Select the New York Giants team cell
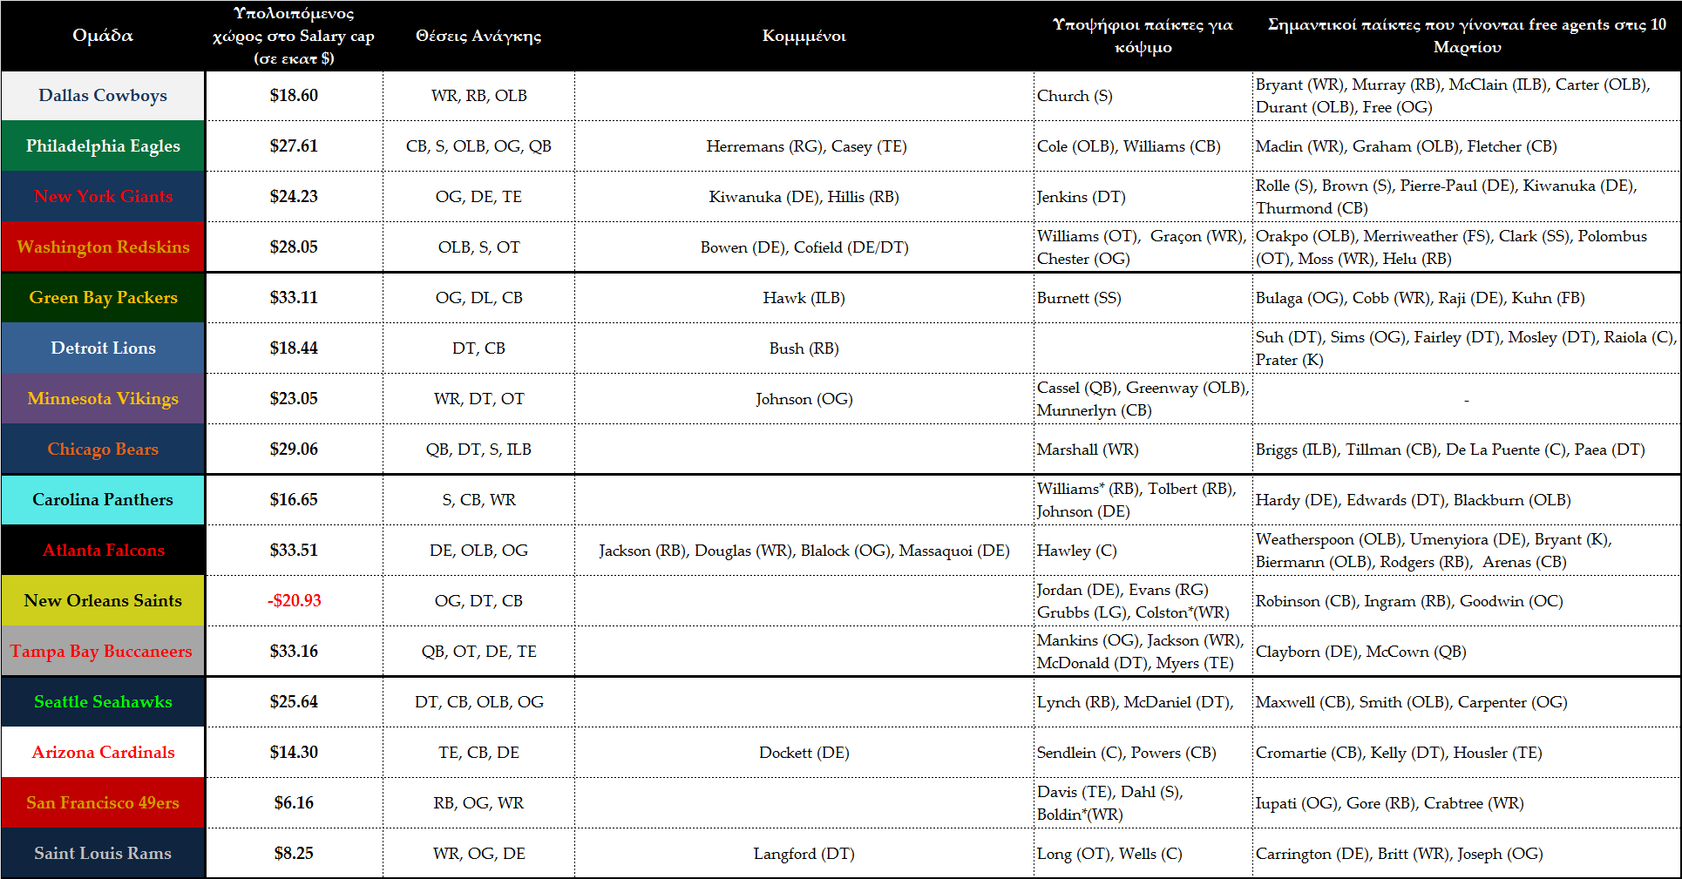The width and height of the screenshot is (1682, 879). pyautogui.click(x=103, y=197)
